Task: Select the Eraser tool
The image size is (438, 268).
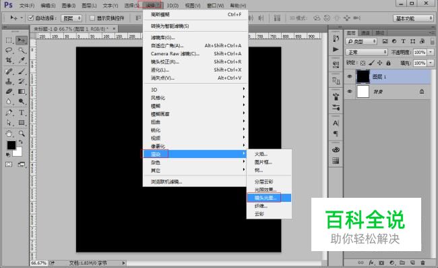Action: click(9, 92)
